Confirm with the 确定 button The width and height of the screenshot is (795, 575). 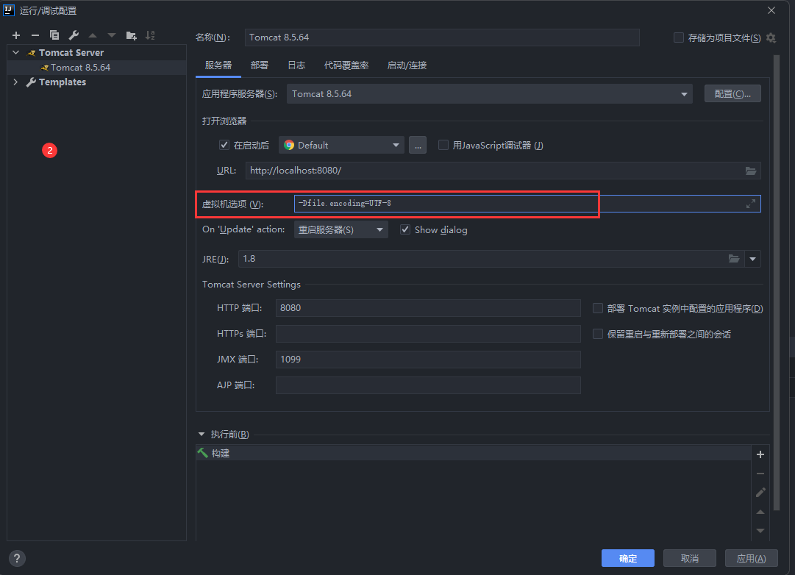tap(627, 558)
